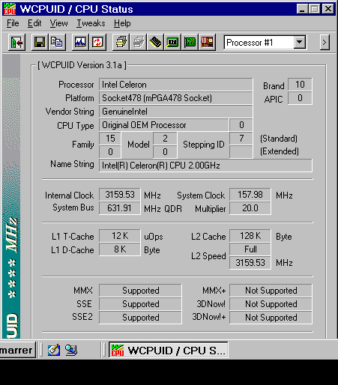
Task: Click the green CPU chip icon
Action: (172, 43)
